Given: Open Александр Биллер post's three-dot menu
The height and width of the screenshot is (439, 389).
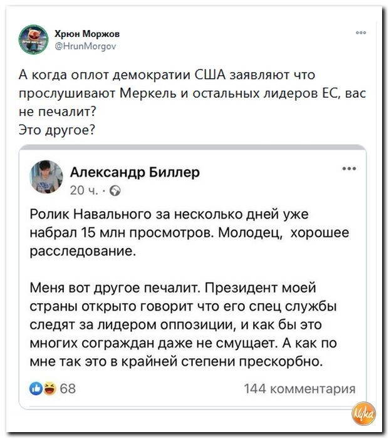Looking at the screenshot, I should (350, 168).
